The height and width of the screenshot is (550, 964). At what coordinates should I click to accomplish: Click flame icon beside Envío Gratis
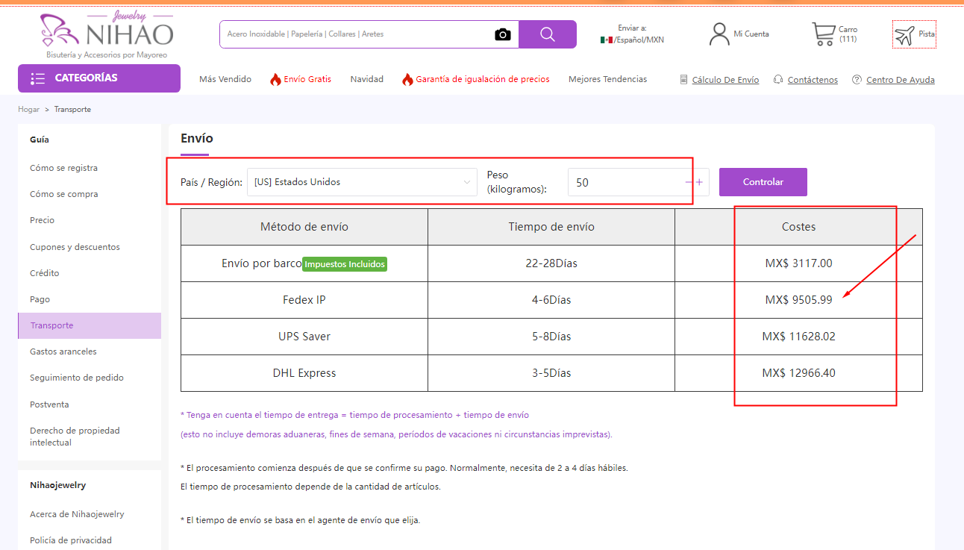pos(275,79)
